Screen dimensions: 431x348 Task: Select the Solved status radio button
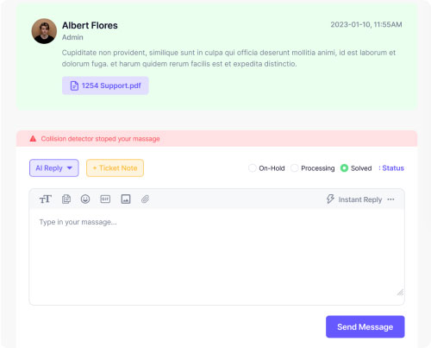tap(344, 168)
